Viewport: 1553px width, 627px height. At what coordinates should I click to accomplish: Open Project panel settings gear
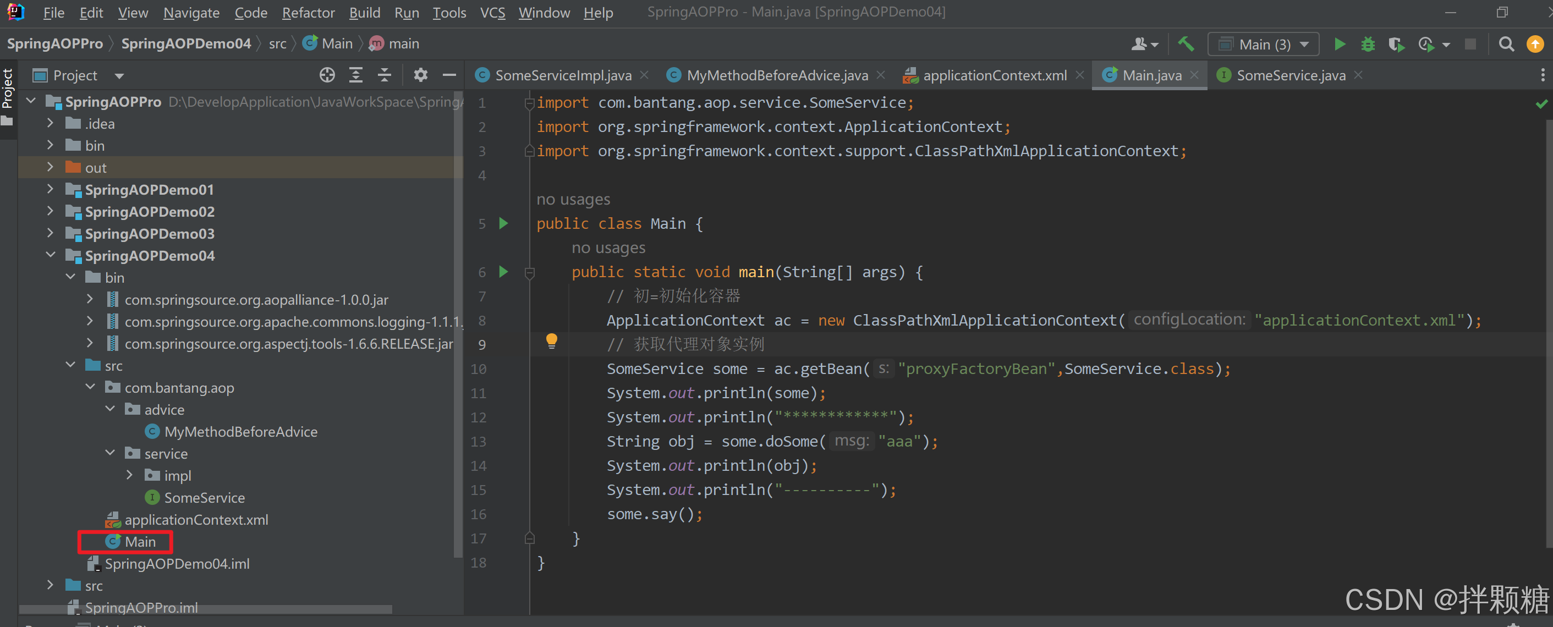420,75
